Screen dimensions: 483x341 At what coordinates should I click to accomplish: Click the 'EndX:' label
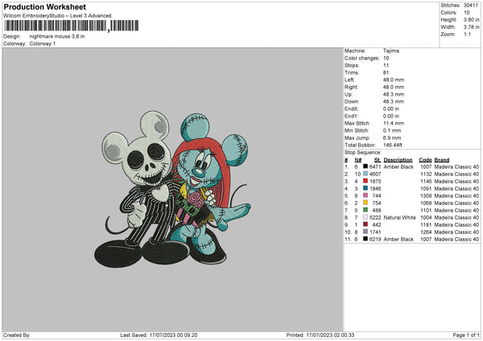(352, 109)
